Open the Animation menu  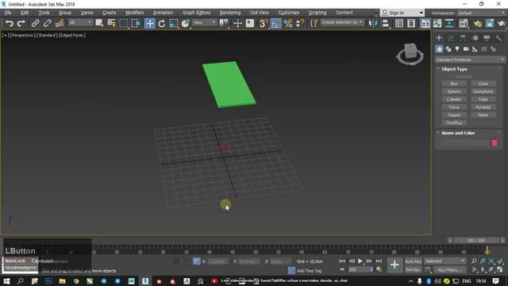[x=163, y=13]
